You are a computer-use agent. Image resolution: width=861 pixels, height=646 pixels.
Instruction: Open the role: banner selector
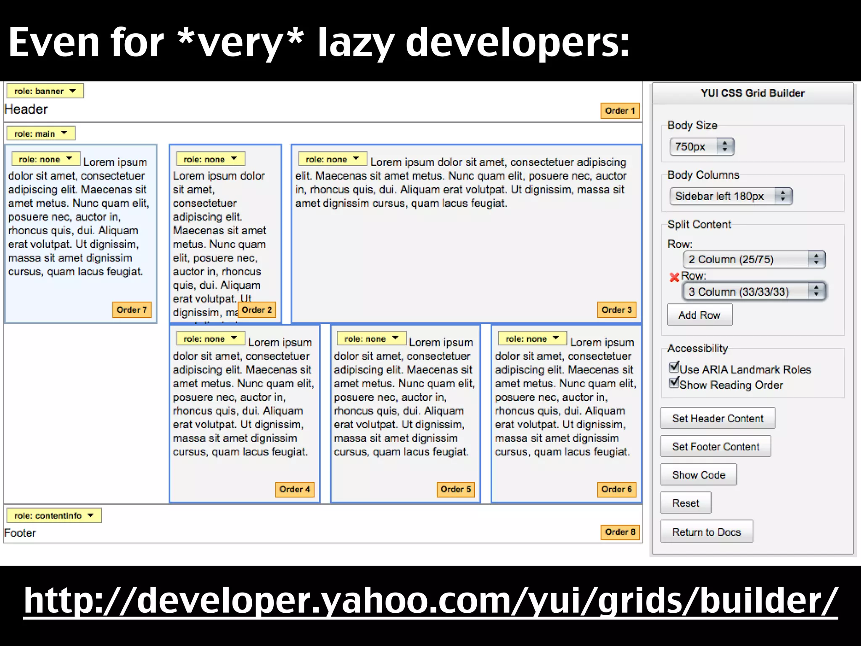[45, 91]
